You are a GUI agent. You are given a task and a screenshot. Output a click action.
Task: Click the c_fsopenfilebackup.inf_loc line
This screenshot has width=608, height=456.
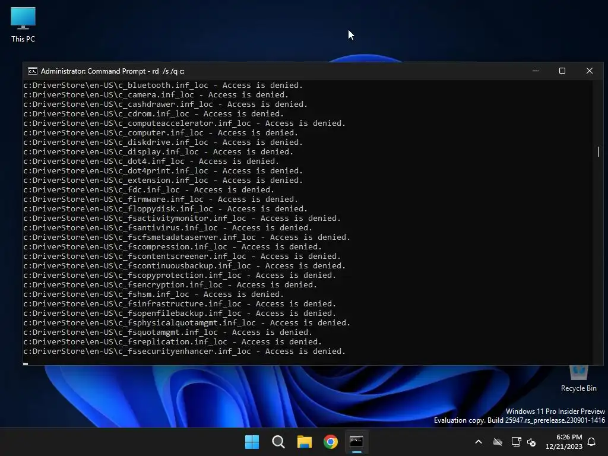(x=179, y=313)
